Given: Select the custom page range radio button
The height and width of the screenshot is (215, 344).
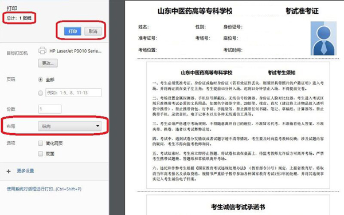Looking at the screenshot, I should pos(41,93).
